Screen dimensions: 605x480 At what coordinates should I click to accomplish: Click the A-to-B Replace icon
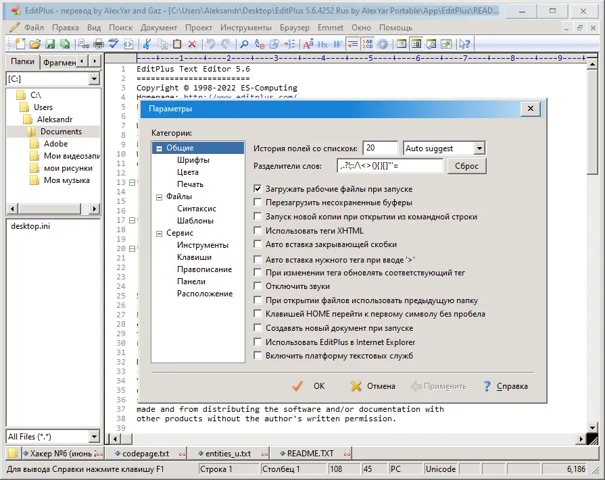pos(260,44)
